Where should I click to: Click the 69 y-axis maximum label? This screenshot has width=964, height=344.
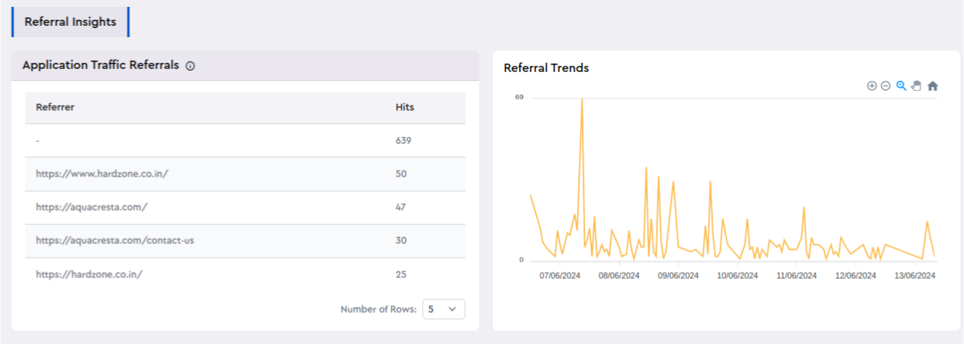519,97
